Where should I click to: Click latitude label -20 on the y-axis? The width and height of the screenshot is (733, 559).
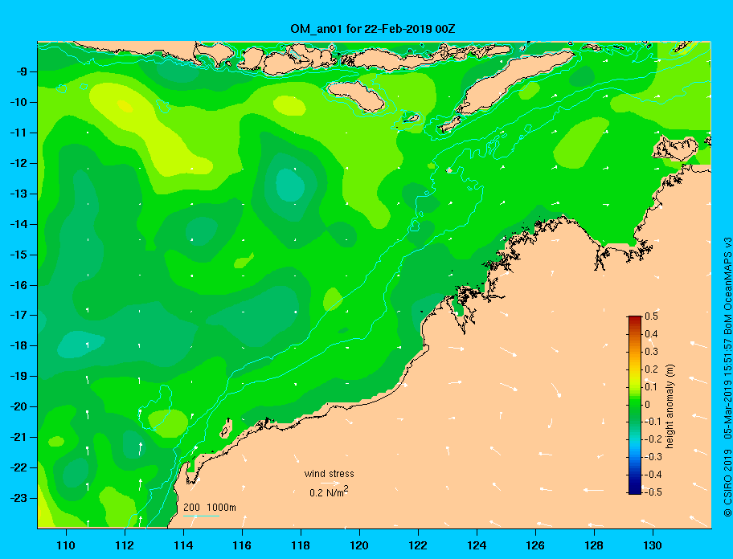click(18, 406)
